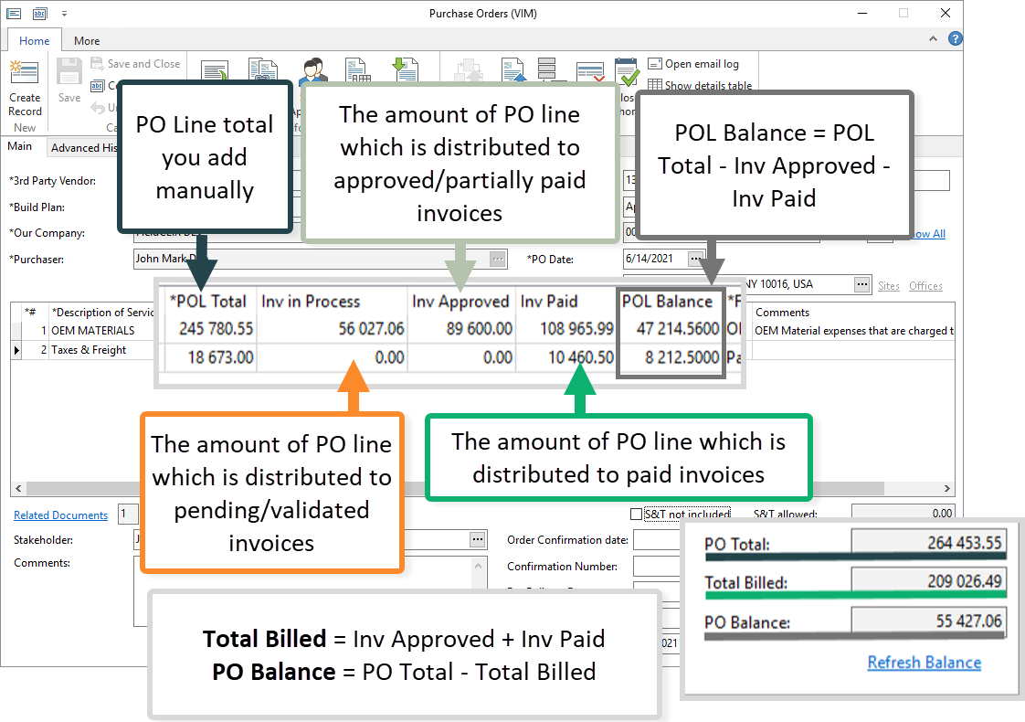This screenshot has width=1025, height=722.
Task: Click the POL Balance cell 8 212.5000
Action: 671,357
